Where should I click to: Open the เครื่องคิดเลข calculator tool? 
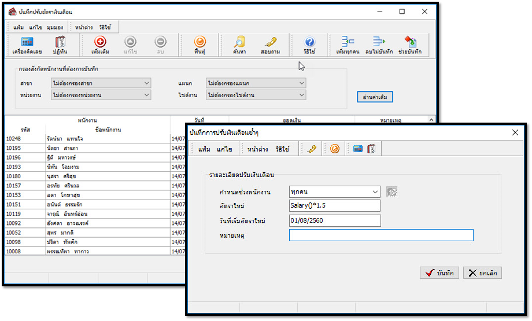[27, 45]
